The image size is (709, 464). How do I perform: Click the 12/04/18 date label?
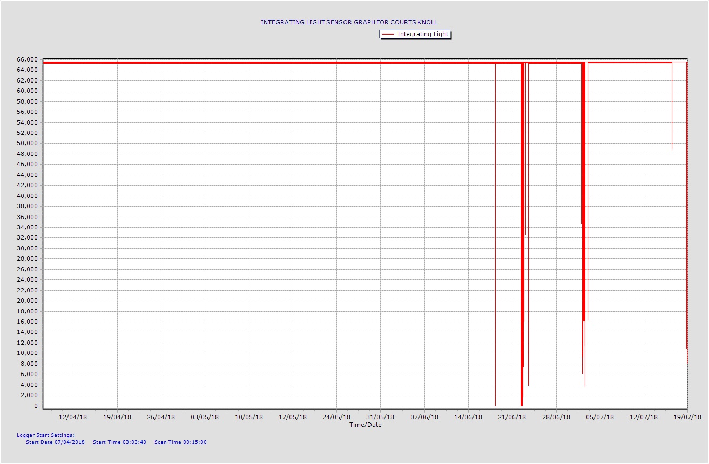click(x=73, y=417)
